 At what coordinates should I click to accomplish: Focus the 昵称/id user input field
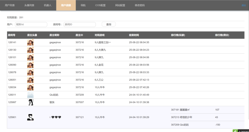tap(31, 24)
